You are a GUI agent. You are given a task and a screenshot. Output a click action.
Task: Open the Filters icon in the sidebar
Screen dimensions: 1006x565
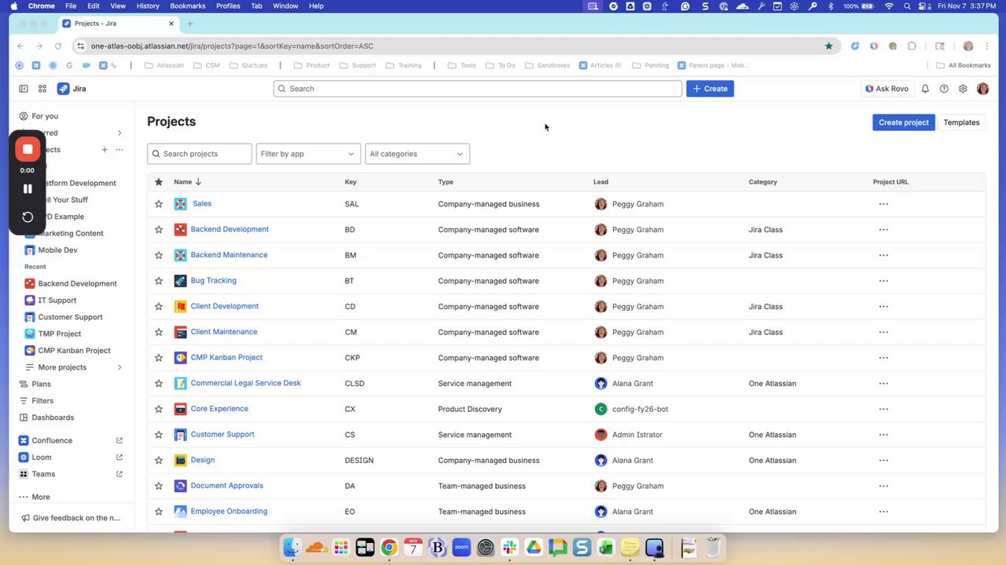[24, 401]
